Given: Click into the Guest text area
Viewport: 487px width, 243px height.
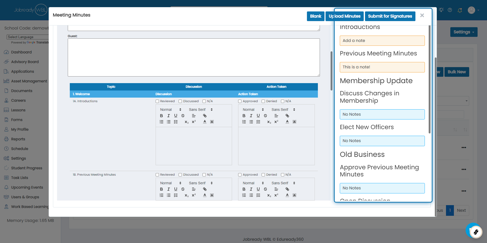Looking at the screenshot, I should (194, 57).
